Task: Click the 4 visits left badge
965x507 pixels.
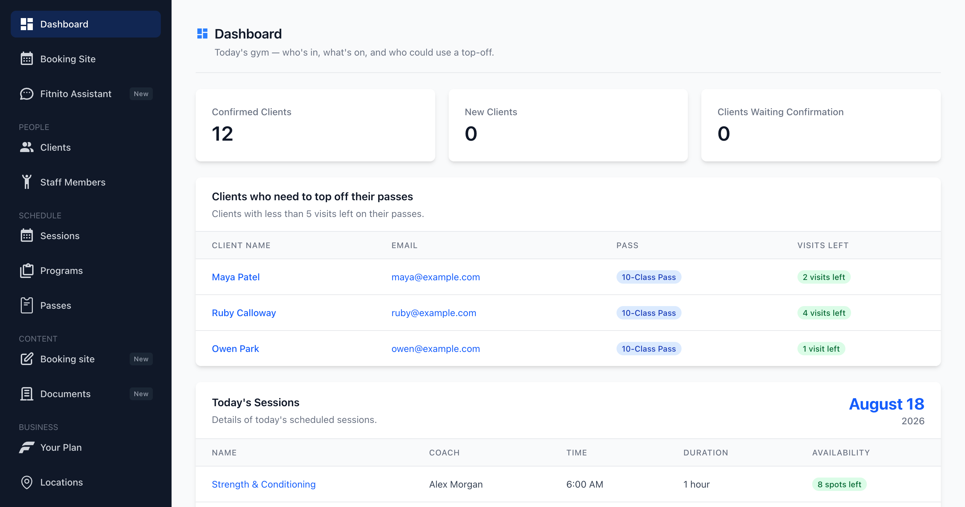Action: tap(824, 312)
